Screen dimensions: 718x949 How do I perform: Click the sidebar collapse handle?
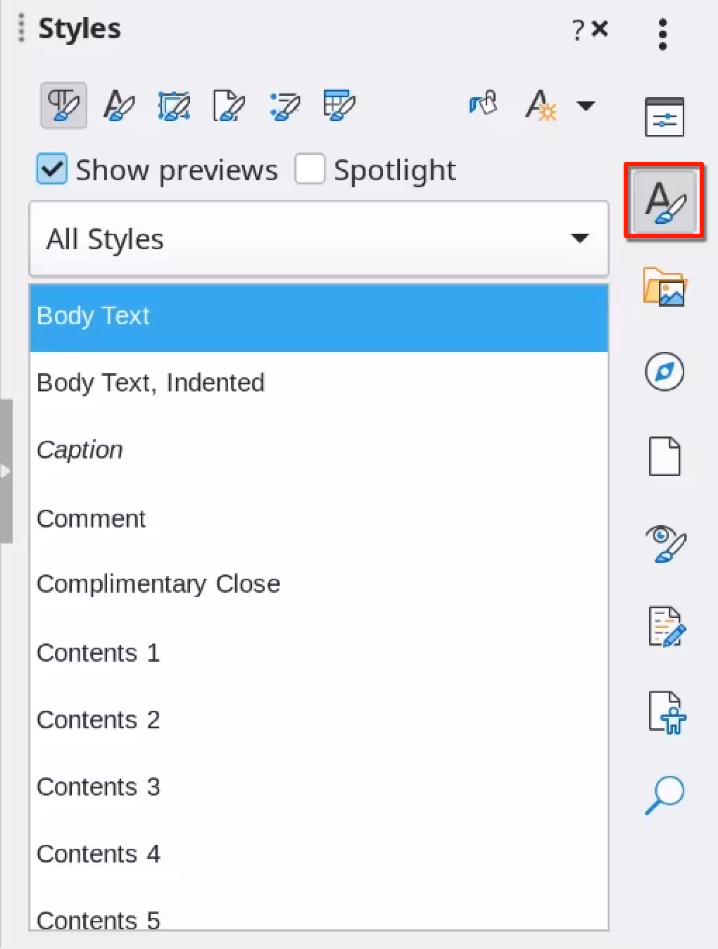coord(6,471)
